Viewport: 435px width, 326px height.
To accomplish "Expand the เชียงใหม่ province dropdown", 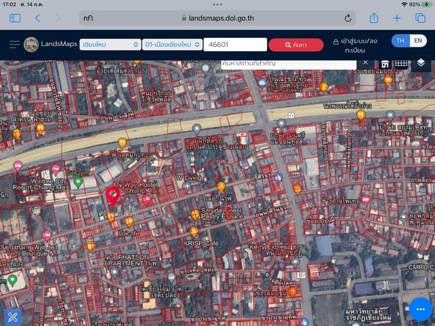I will 110,44.
